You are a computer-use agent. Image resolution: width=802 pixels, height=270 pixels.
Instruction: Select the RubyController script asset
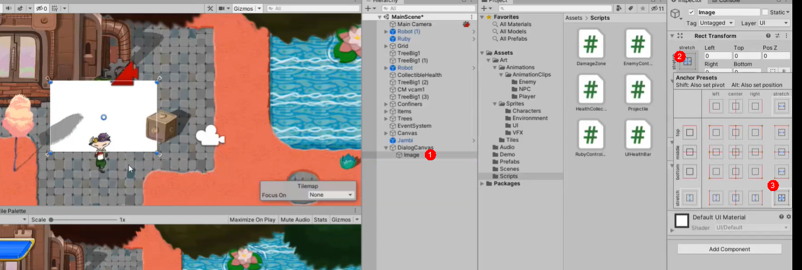tap(590, 139)
